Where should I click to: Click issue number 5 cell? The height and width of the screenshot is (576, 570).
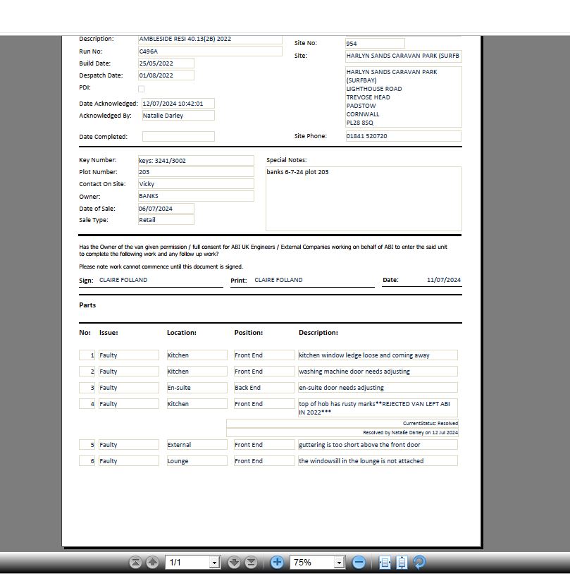tap(87, 445)
